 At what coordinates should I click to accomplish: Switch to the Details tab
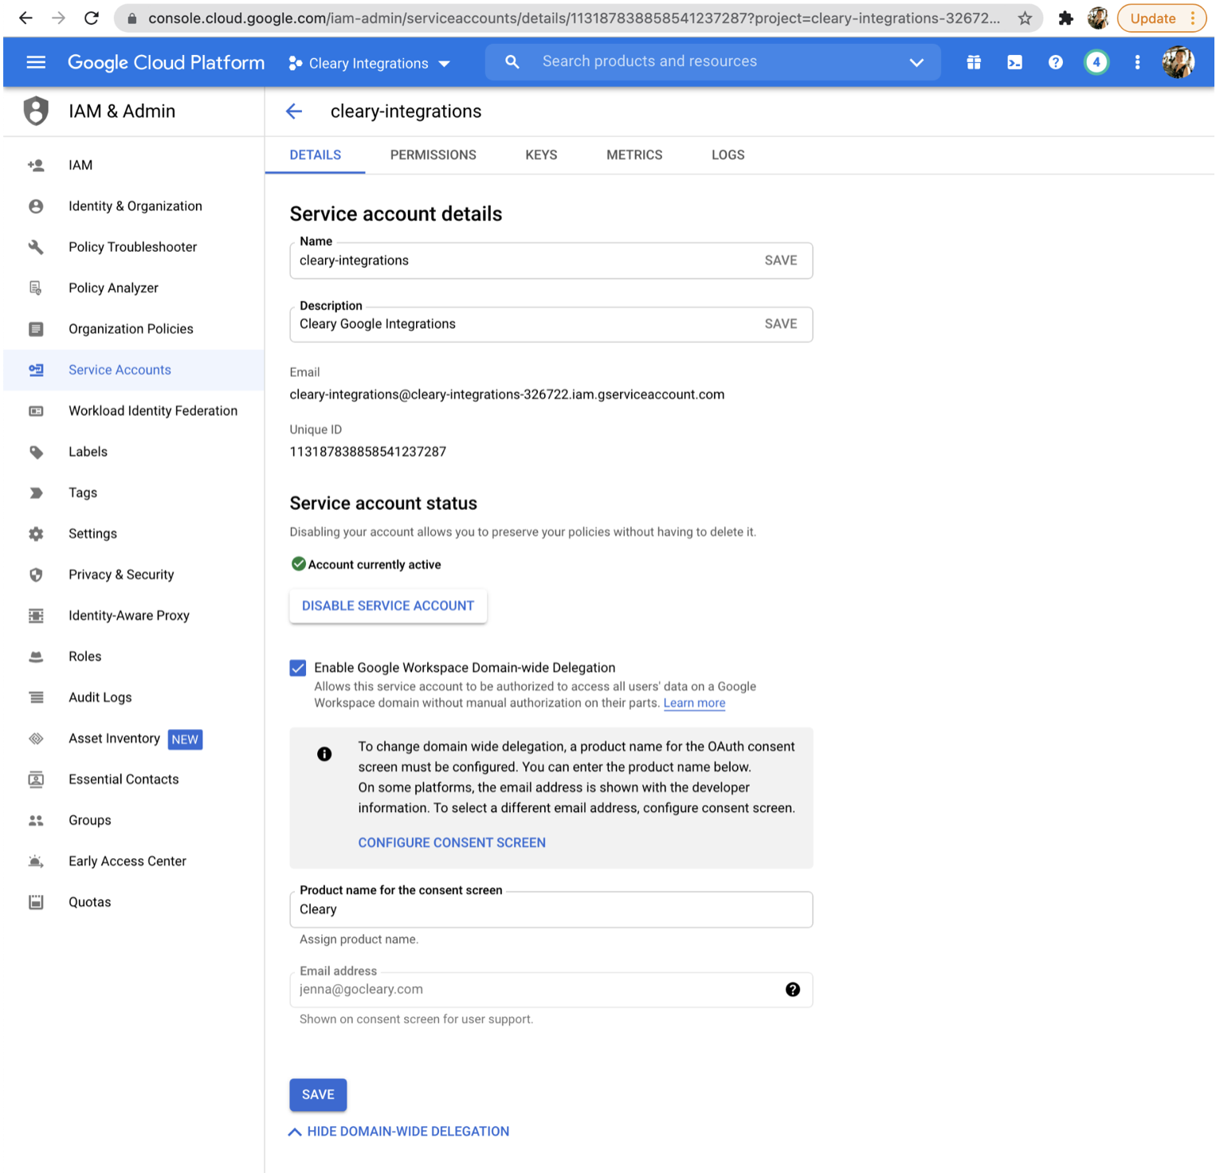click(316, 155)
